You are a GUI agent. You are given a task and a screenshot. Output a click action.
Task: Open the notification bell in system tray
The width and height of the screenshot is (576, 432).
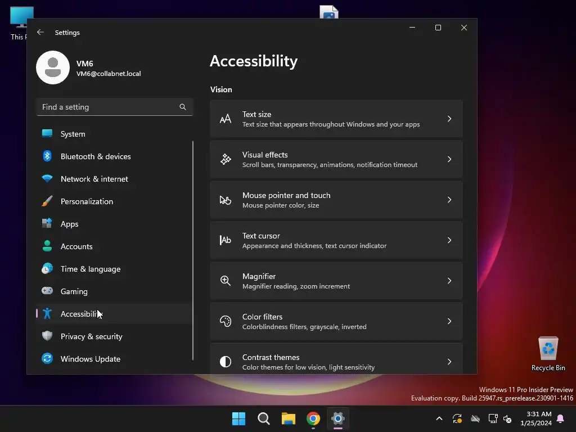pos(561,418)
